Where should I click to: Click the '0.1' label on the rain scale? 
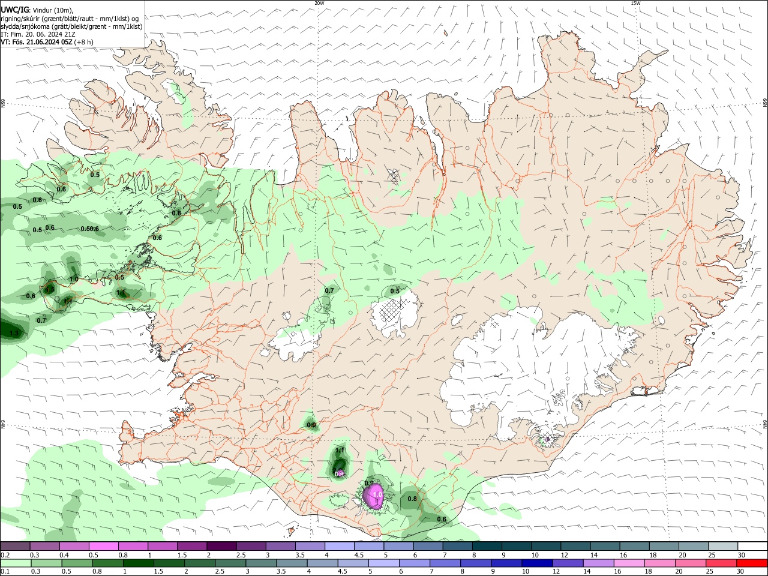point(5,571)
